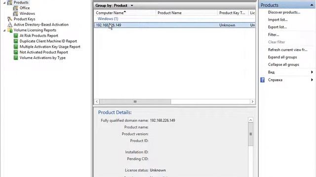Click the At Risk Products Report icon
This screenshot has height=177, width=316.
pyautogui.click(x=16, y=36)
